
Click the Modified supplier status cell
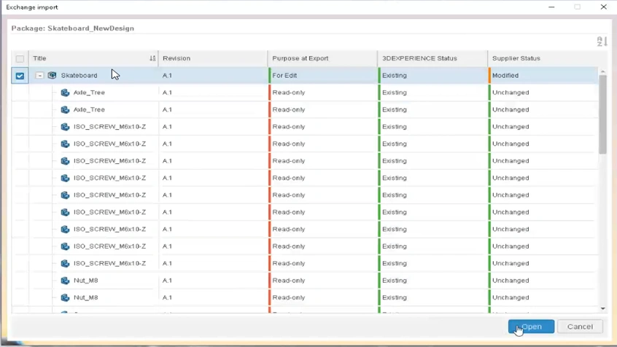[543, 75]
